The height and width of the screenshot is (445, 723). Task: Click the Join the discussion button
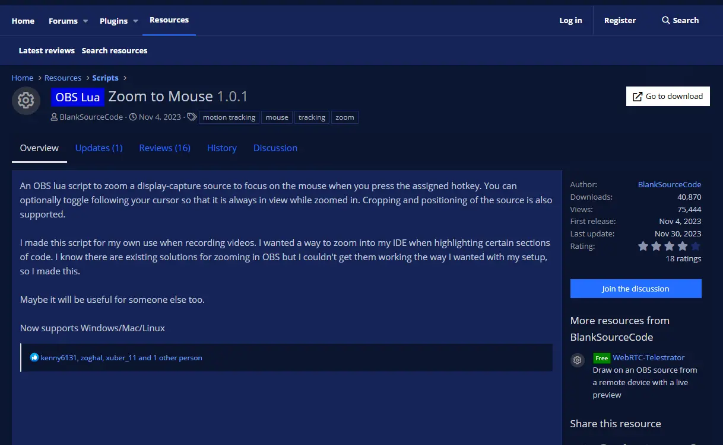pyautogui.click(x=636, y=289)
